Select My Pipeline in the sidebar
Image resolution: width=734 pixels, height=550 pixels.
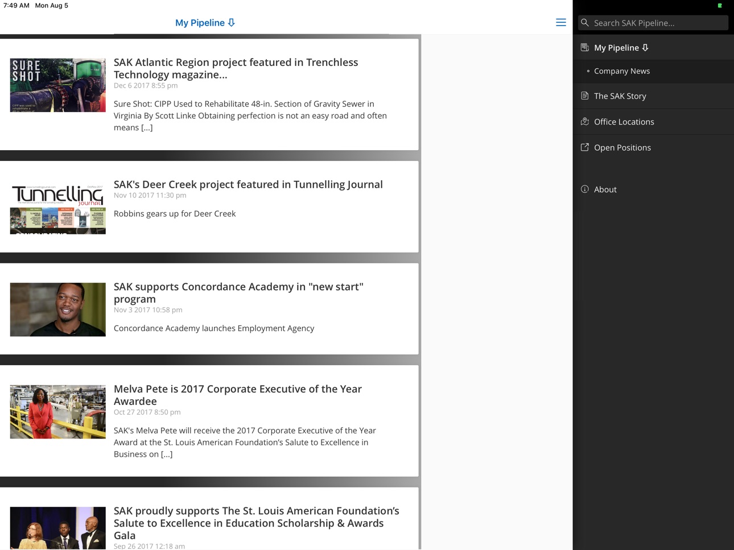(653, 47)
